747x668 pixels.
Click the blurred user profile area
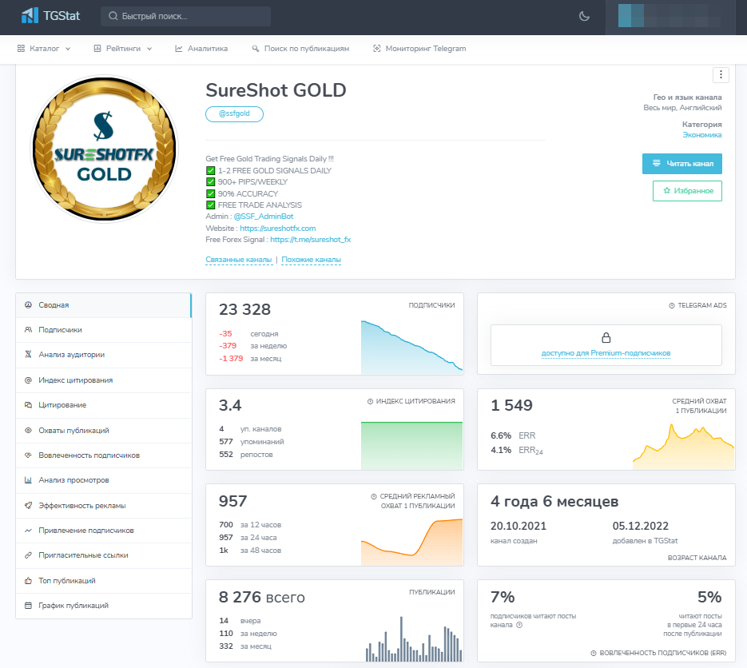[670, 17]
